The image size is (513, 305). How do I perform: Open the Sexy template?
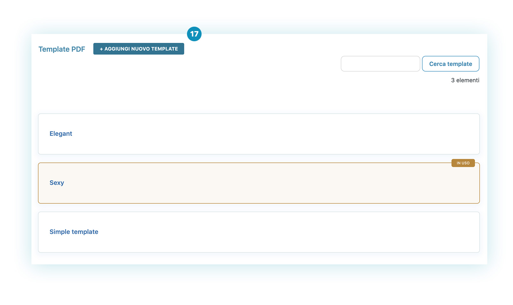[x=57, y=183]
